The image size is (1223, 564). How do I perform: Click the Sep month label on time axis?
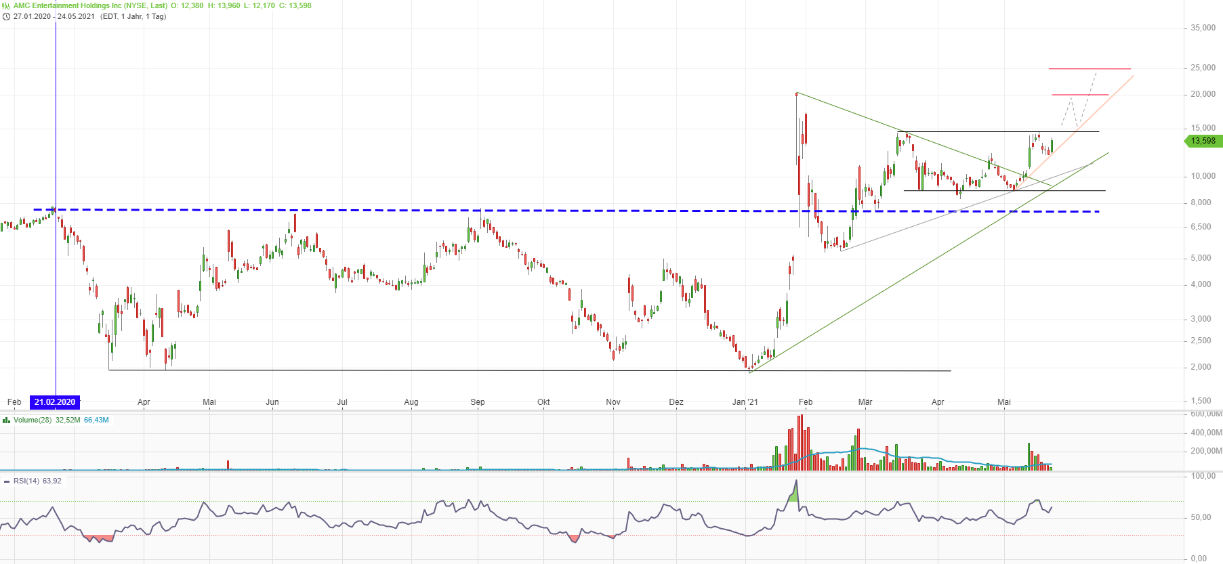478,402
